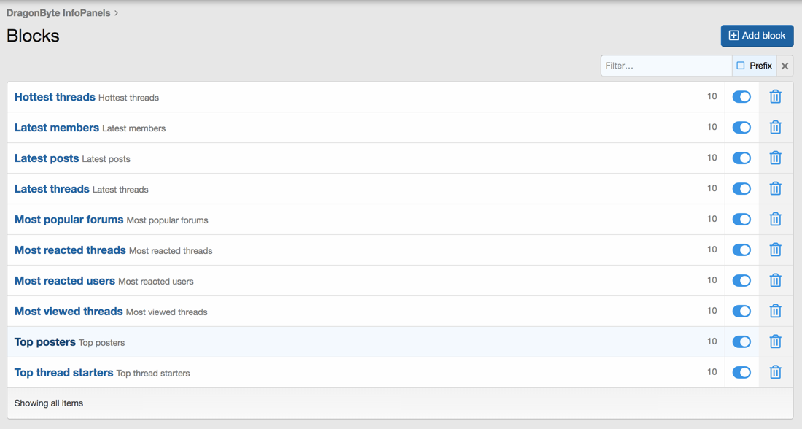The height and width of the screenshot is (429, 802).
Task: Enable the Prefix filter checkbox
Action: tap(741, 66)
